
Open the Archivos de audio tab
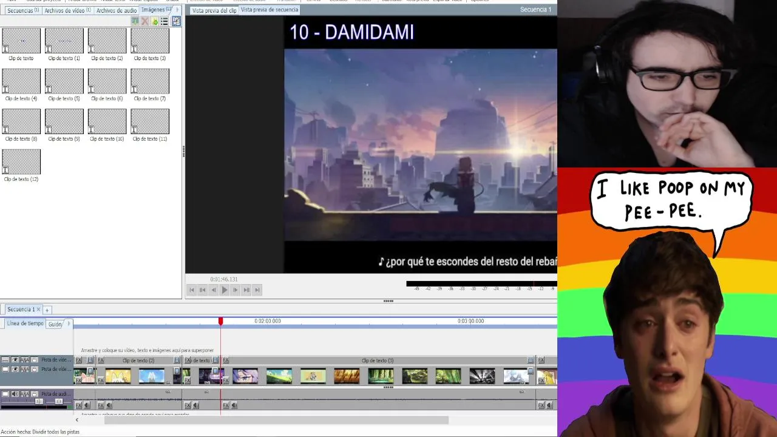[116, 10]
